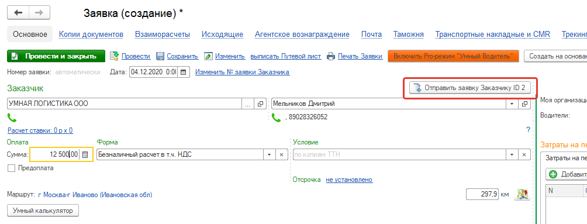Click Изменить № заявки Заказчика link
The width and height of the screenshot is (587, 224).
coord(242,72)
